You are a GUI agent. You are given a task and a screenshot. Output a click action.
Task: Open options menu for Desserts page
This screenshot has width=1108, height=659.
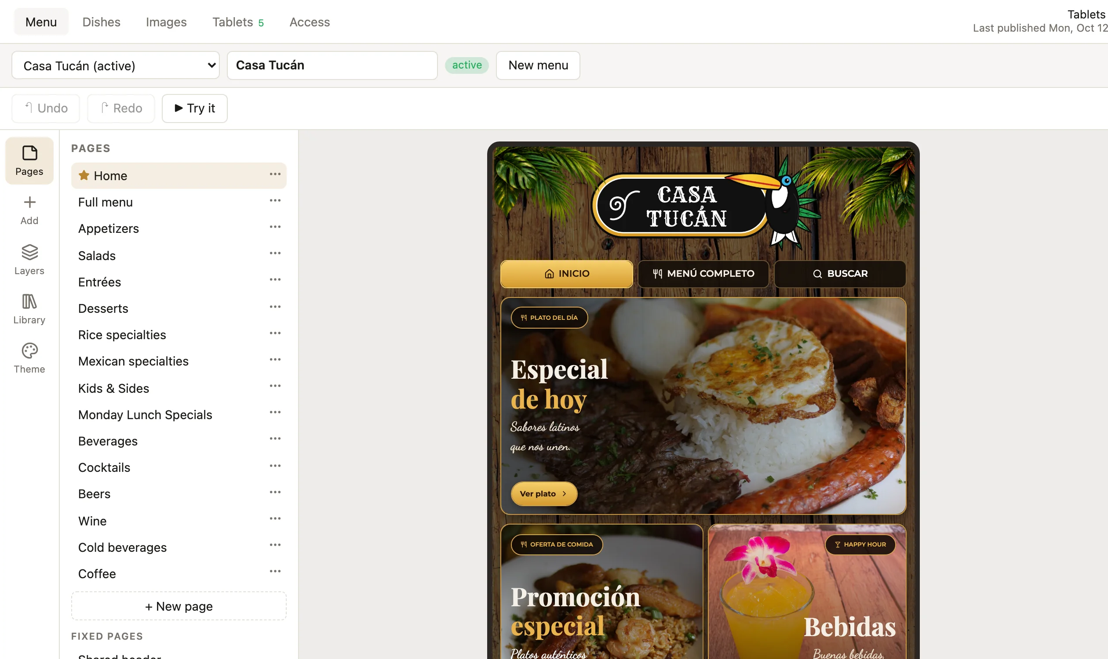click(275, 307)
